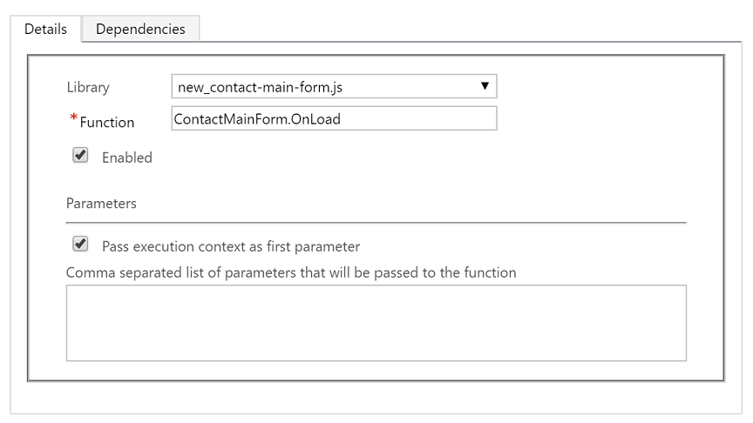The image size is (753, 423).
Task: Click the checkmark icon beside Pass execution context
Action: click(80, 244)
